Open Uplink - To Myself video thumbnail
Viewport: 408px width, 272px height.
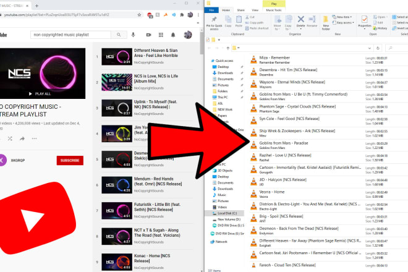click(117, 108)
